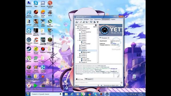This screenshot has width=171, height=96.
Task: Open the Инструменты menu
Action: pos(106,19)
